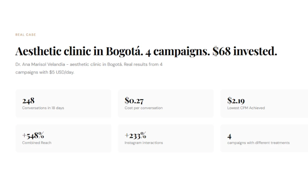Viewport: 308px width, 185px height.
Task: Click the "Combined Reach" caption
Action: [x=37, y=143]
